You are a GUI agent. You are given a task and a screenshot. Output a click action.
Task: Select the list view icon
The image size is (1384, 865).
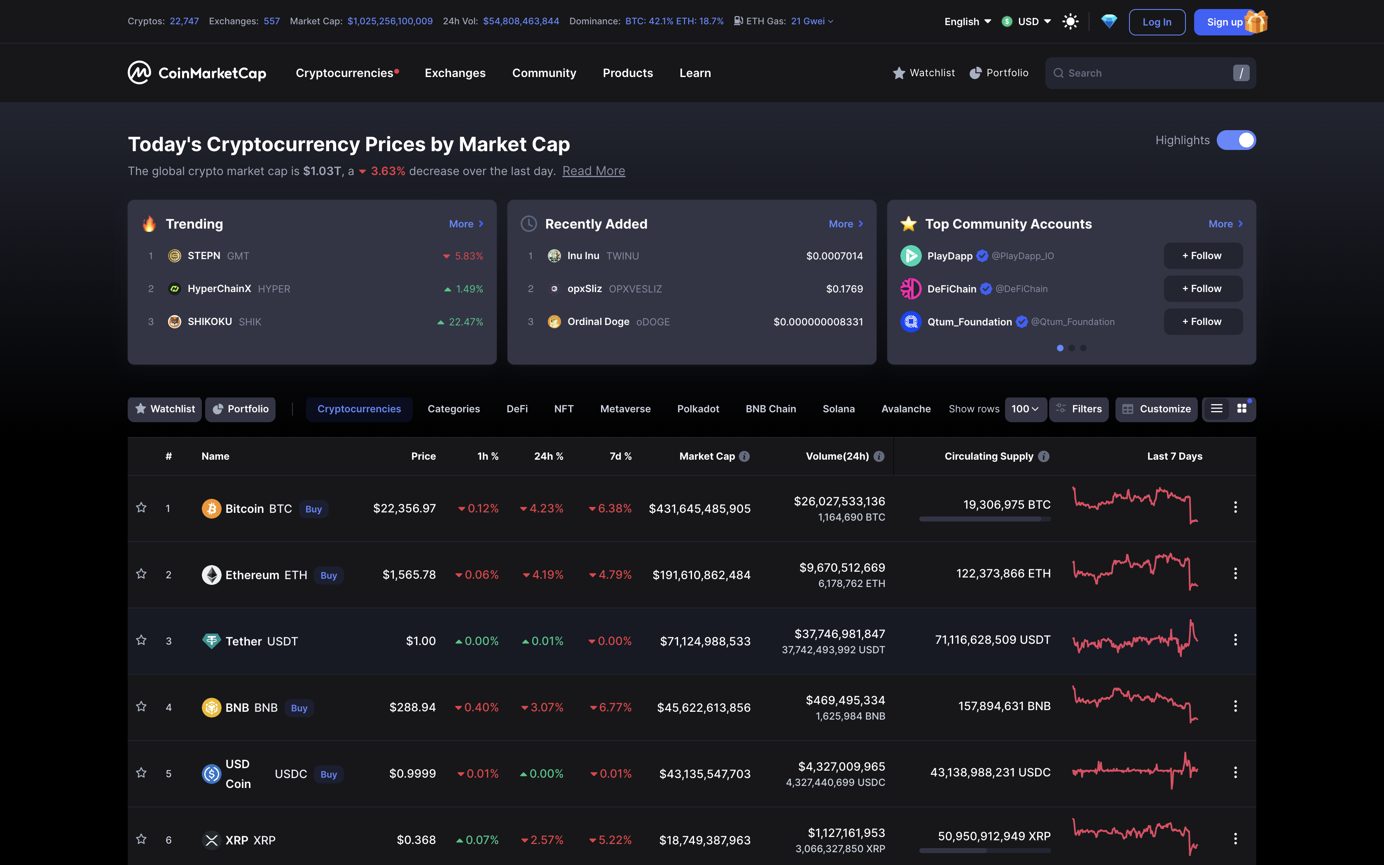point(1216,409)
